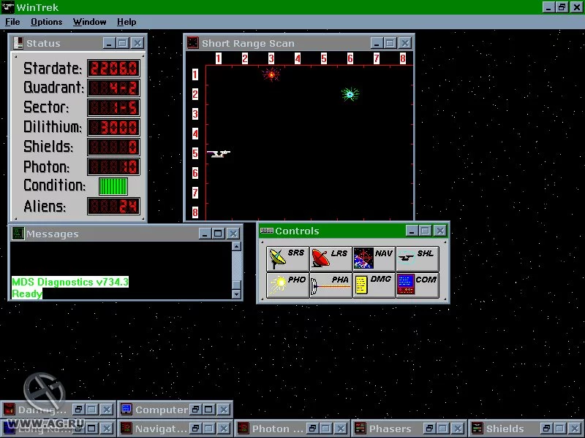Click the minimized Shields window icon

pyautogui.click(x=478, y=429)
